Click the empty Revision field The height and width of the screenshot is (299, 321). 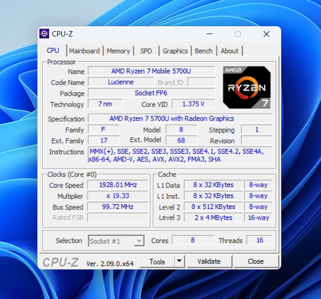pos(257,141)
